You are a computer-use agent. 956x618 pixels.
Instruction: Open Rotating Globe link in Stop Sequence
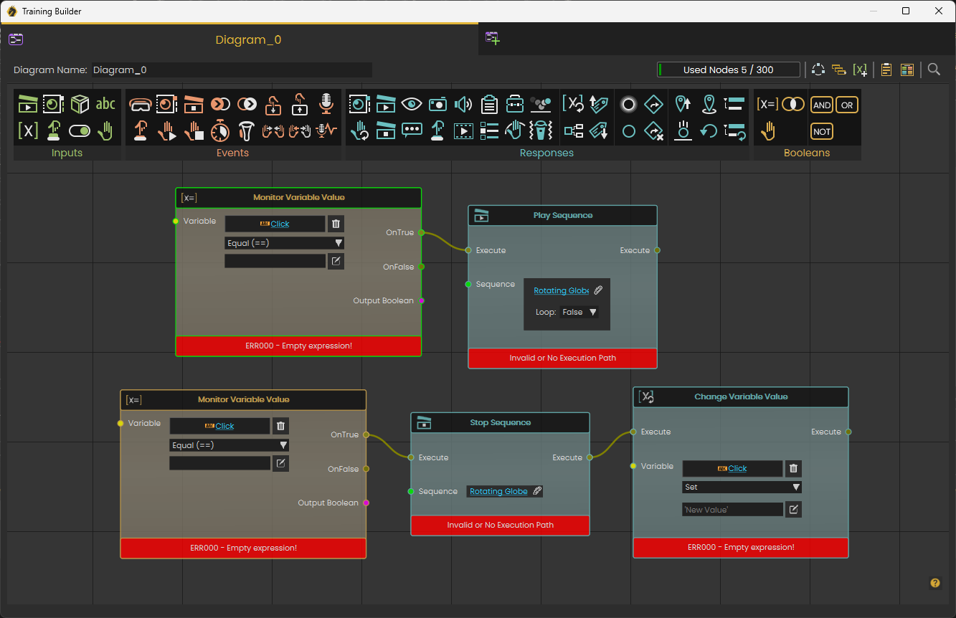(498, 491)
